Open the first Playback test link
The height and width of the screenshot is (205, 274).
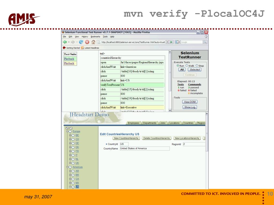69,59
